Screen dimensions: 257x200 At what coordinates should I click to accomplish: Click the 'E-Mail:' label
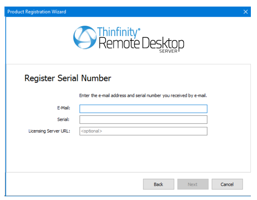click(63, 108)
